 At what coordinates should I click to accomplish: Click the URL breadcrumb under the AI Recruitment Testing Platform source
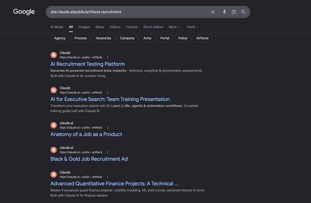[x=81, y=57]
